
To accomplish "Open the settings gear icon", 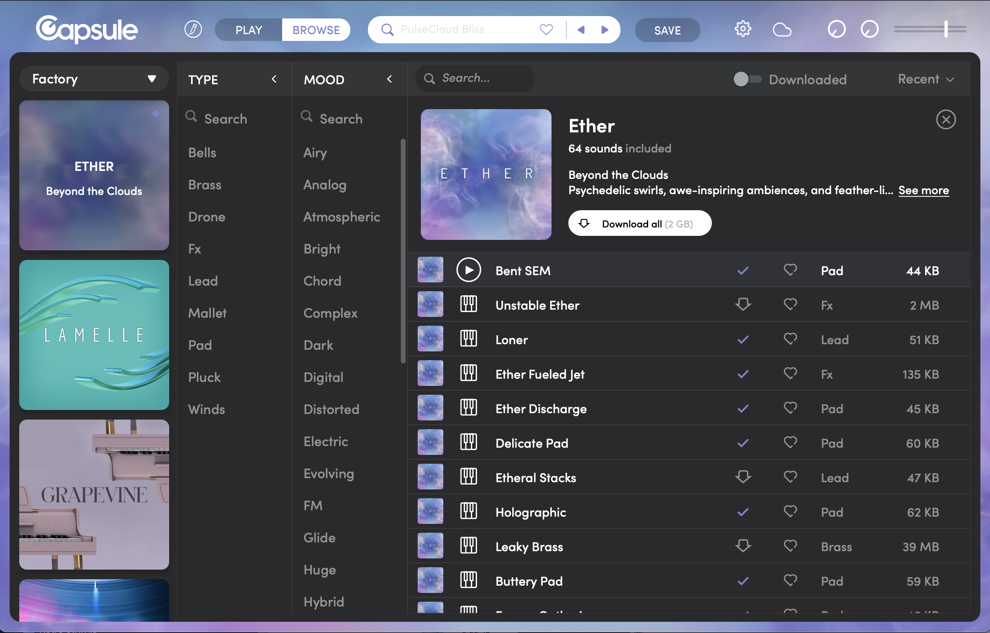I will point(742,30).
